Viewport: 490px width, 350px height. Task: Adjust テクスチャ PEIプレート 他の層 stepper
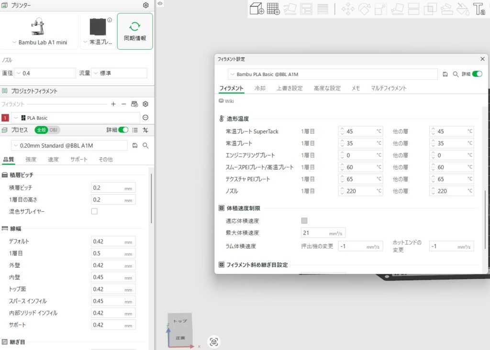[x=433, y=179]
